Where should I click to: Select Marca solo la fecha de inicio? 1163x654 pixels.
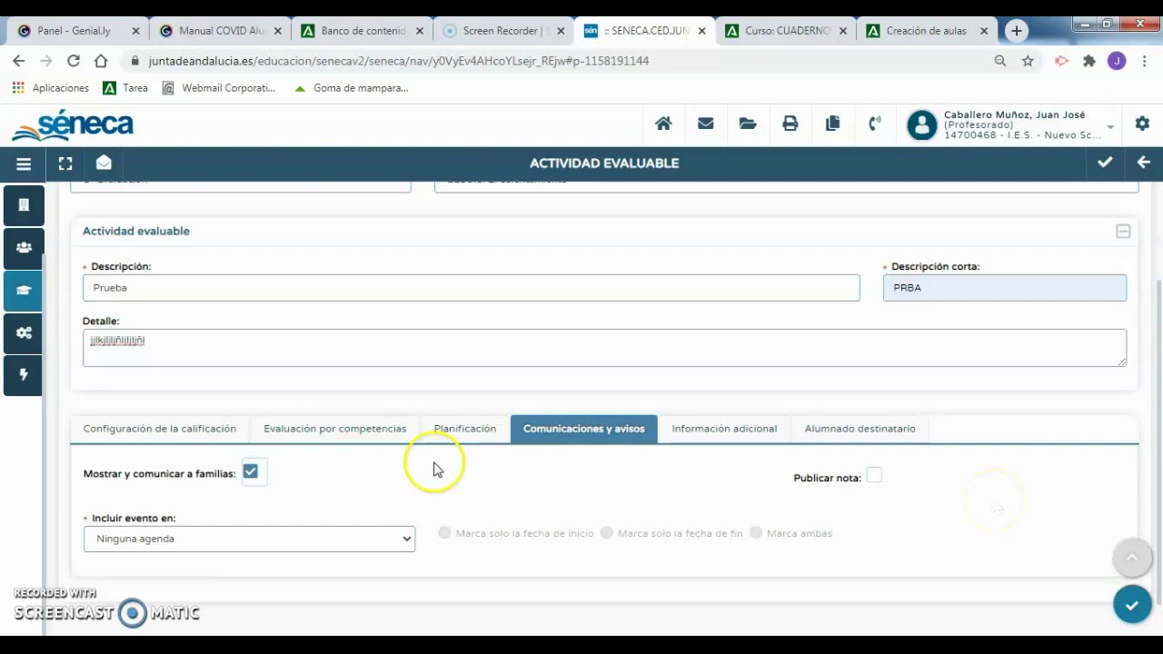(x=444, y=533)
